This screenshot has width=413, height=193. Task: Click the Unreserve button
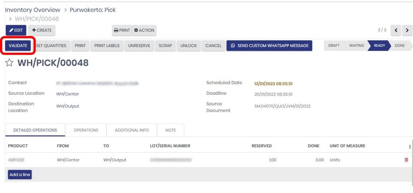tap(139, 46)
